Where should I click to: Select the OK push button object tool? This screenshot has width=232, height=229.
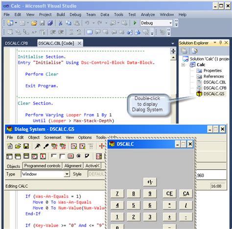[x=70, y=156]
